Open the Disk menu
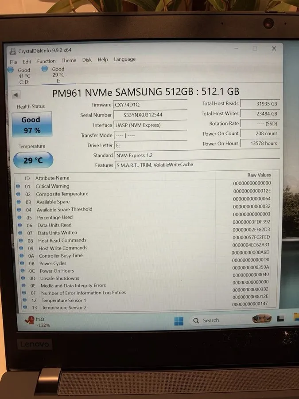 tap(87, 60)
